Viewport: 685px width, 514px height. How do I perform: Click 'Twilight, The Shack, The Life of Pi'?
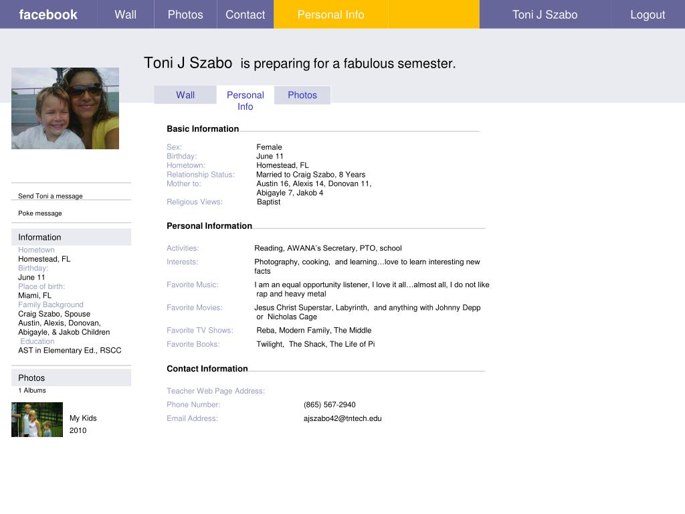(x=316, y=344)
